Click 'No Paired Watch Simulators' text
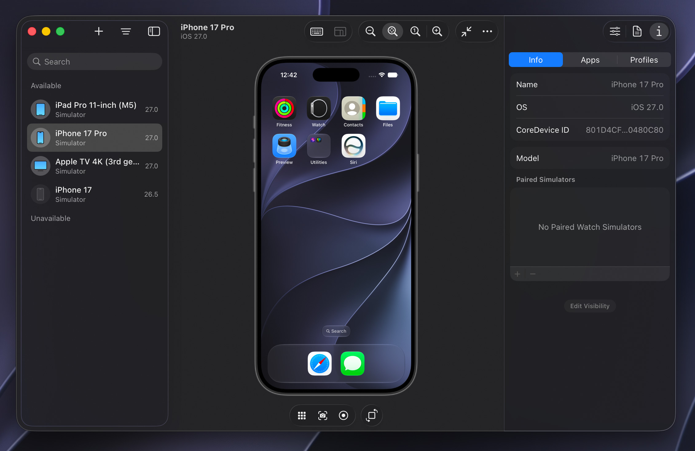This screenshot has width=695, height=451. [x=590, y=227]
